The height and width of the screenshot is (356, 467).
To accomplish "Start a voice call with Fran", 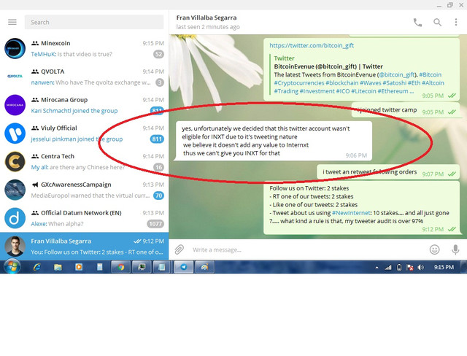I will 417,23.
